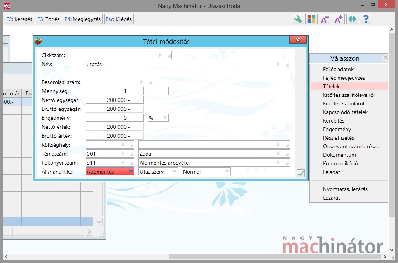Image resolution: width=398 pixels, height=263 pixels.
Task: Confirm item with green checkmark icon
Action: point(300,174)
